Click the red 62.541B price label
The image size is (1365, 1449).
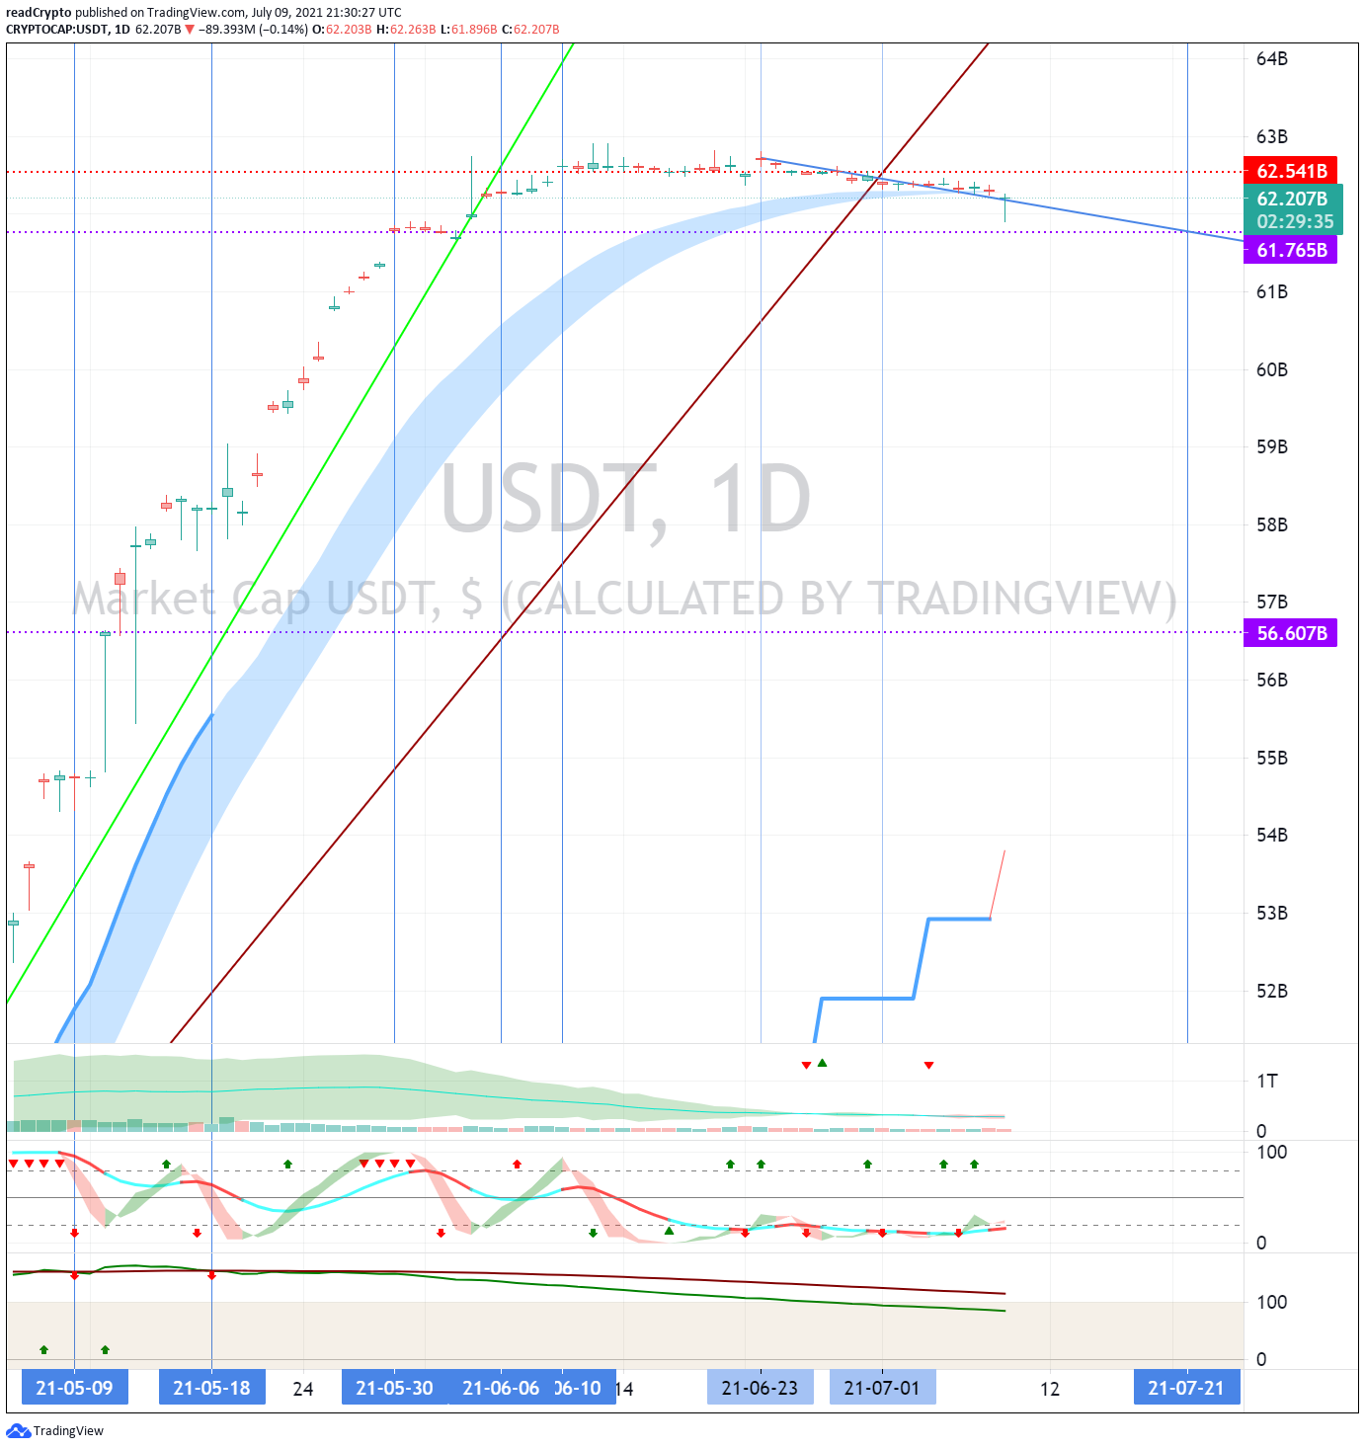pyautogui.click(x=1291, y=171)
